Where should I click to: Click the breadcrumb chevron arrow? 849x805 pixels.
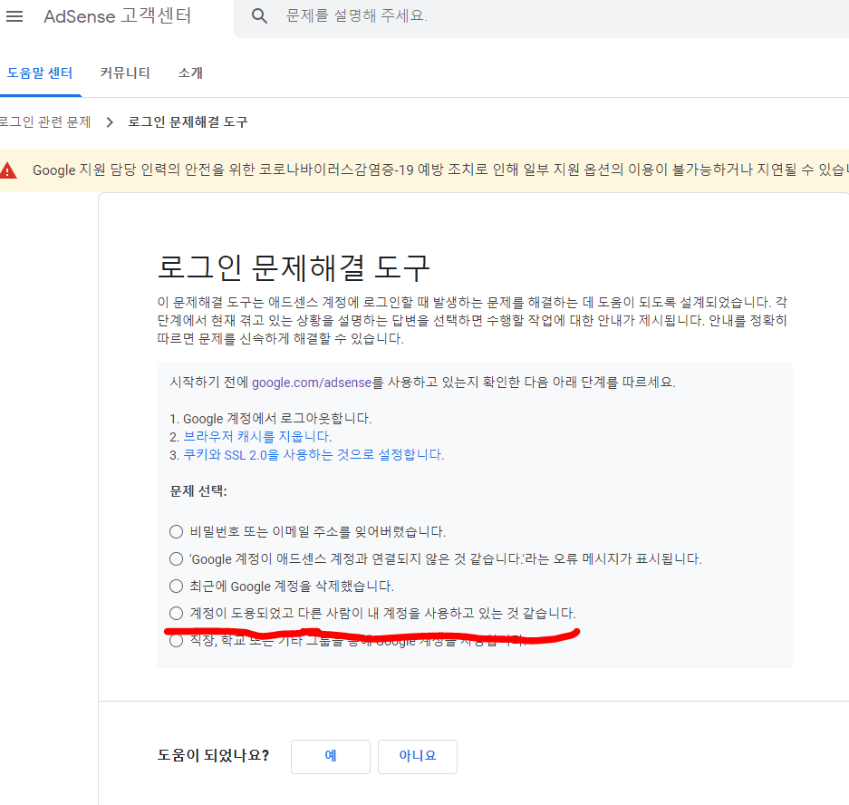pos(110,121)
